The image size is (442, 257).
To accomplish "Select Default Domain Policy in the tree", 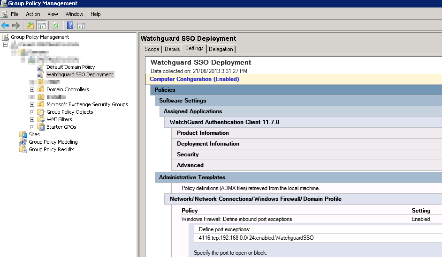I will click(70, 67).
